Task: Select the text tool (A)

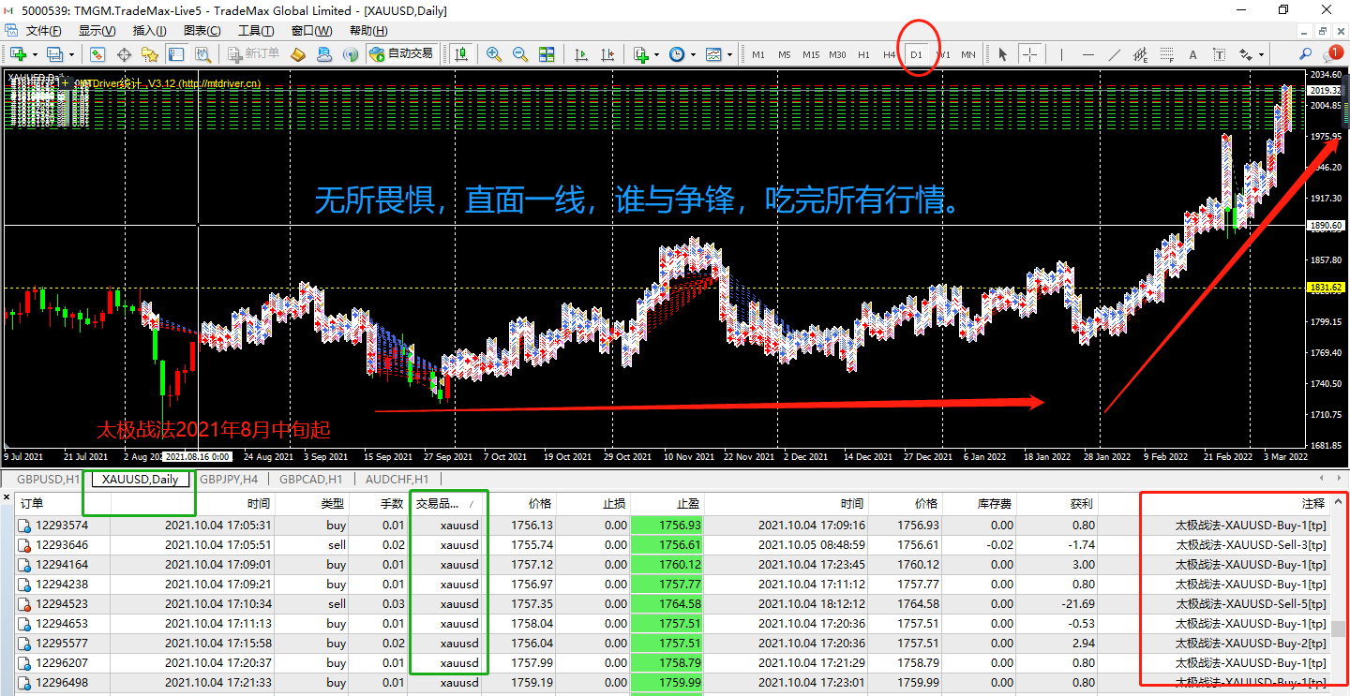Action: coord(1192,54)
